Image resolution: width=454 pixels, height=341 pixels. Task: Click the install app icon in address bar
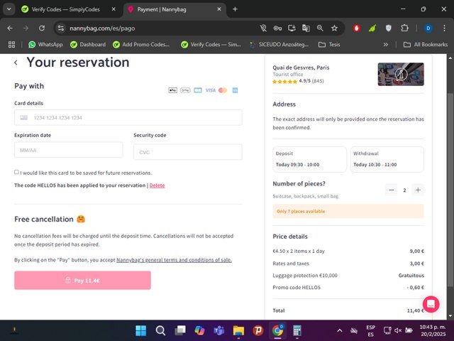point(292,28)
